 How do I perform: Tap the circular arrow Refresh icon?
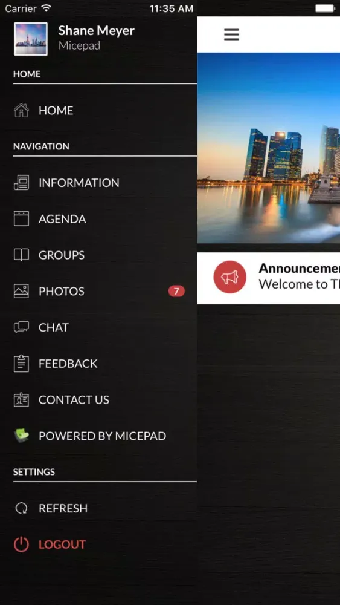(x=21, y=508)
